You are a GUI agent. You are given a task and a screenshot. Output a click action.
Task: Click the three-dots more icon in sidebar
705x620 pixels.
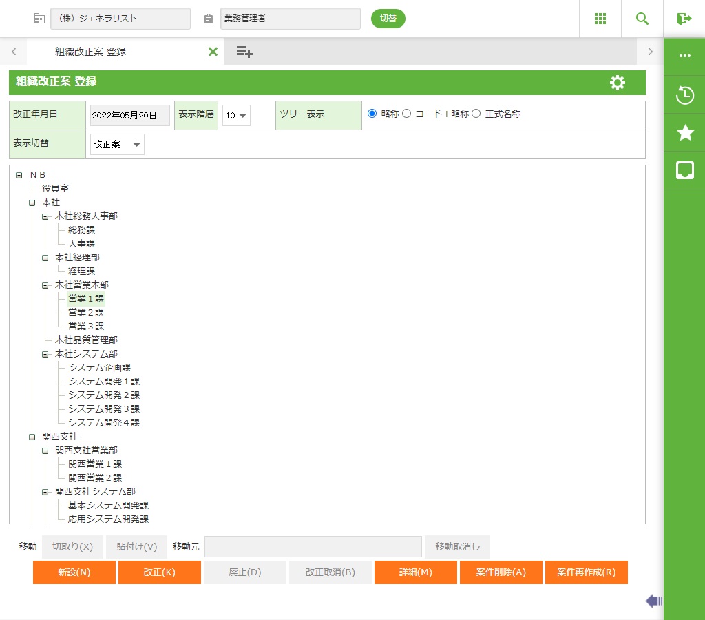click(x=684, y=56)
